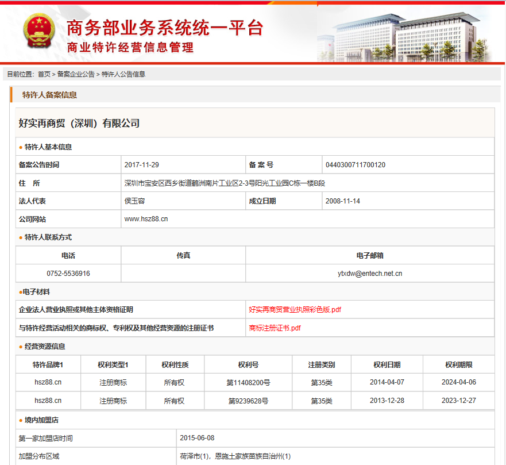Click the 权利日期 column header
The width and height of the screenshot is (506, 465).
[387, 364]
